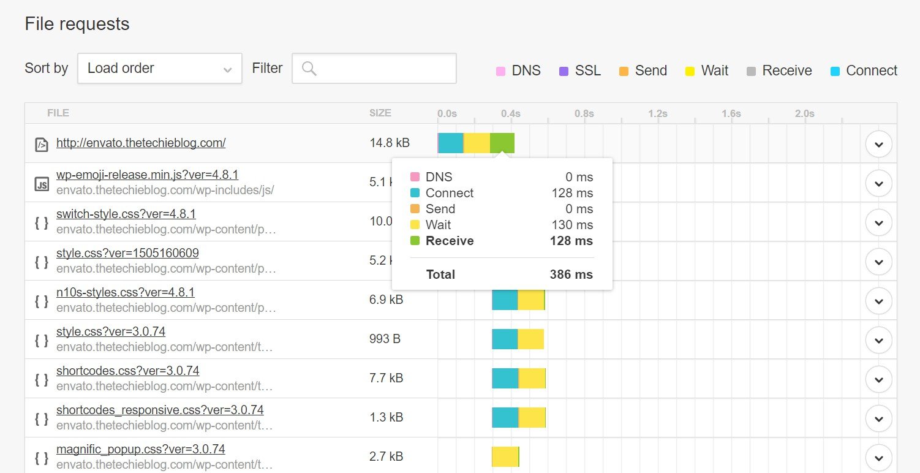Image resolution: width=920 pixels, height=473 pixels.
Task: Click the search magnifier icon in Filter box
Action: point(309,69)
